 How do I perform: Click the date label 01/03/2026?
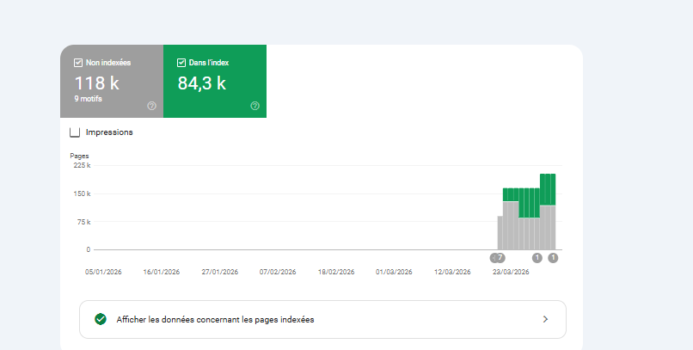[x=394, y=272]
